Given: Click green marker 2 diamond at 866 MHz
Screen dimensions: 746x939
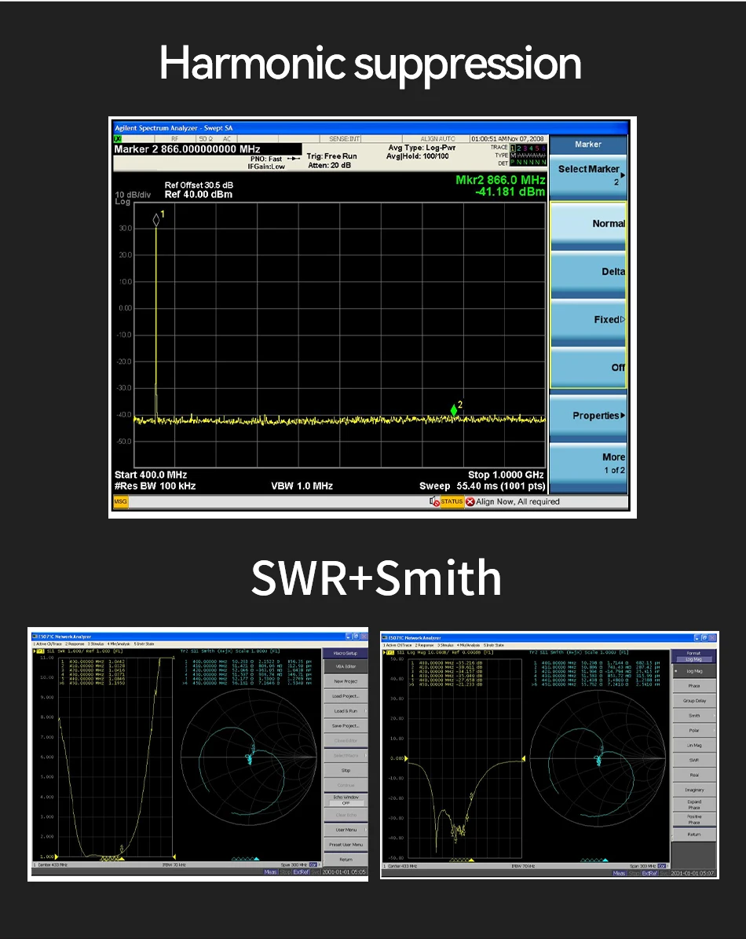Looking at the screenshot, I should pos(454,409).
